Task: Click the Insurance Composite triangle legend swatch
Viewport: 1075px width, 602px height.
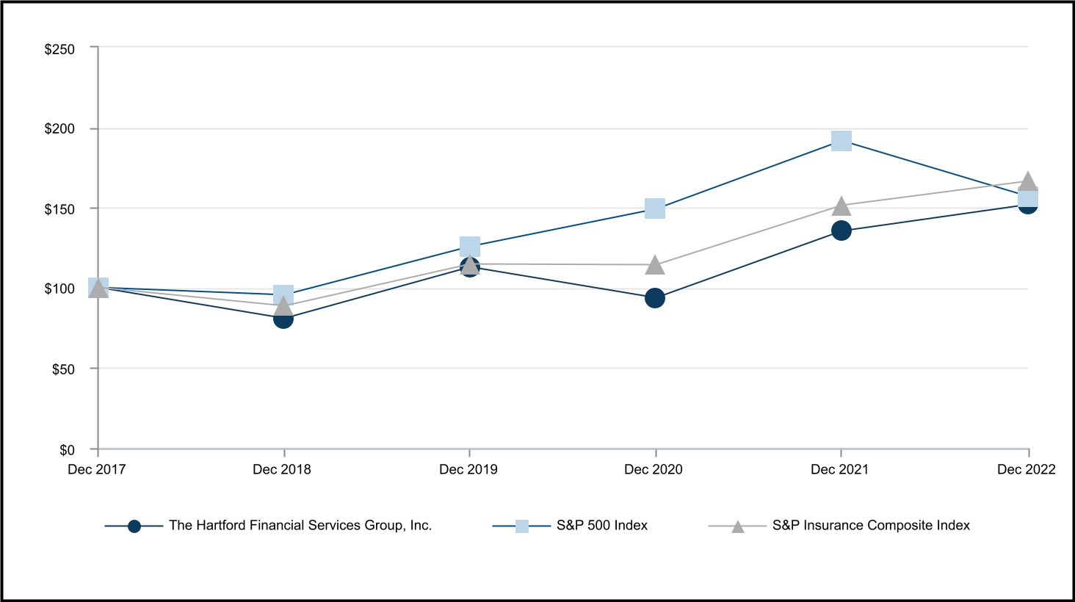Action: [737, 526]
